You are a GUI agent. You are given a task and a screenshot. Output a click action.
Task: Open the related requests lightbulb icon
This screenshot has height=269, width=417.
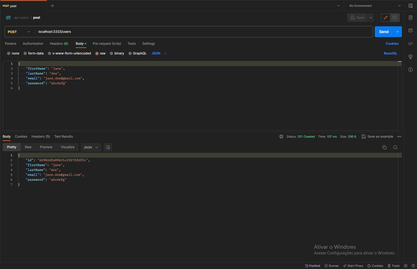(x=411, y=57)
